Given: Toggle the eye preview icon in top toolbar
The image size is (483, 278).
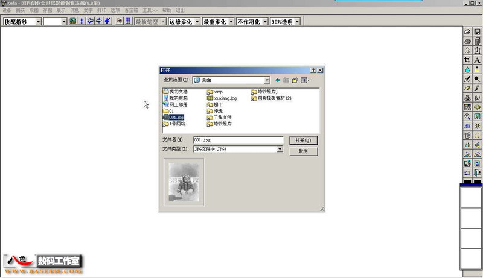Looking at the screenshot, I should 119,21.
